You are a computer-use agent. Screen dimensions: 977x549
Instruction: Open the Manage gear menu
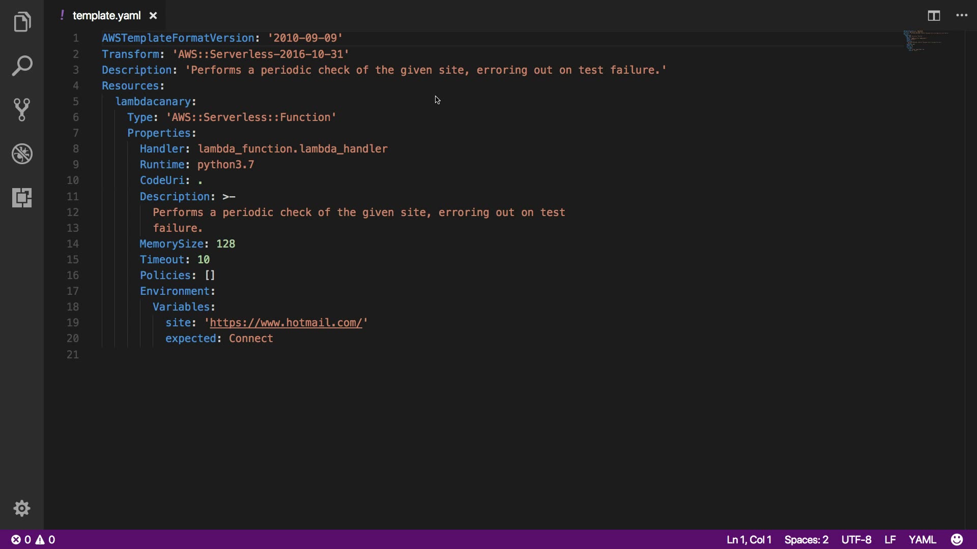click(x=22, y=508)
